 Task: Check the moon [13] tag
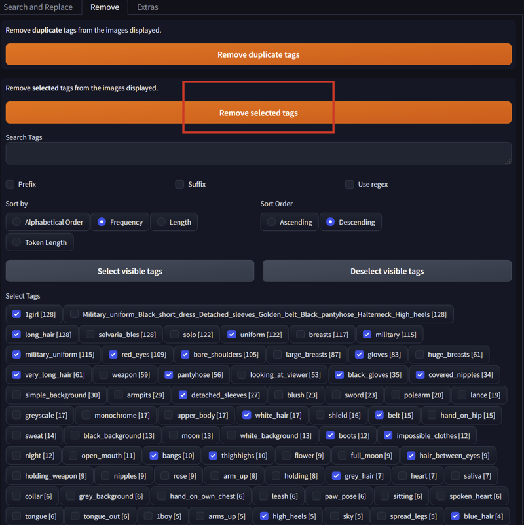click(173, 435)
